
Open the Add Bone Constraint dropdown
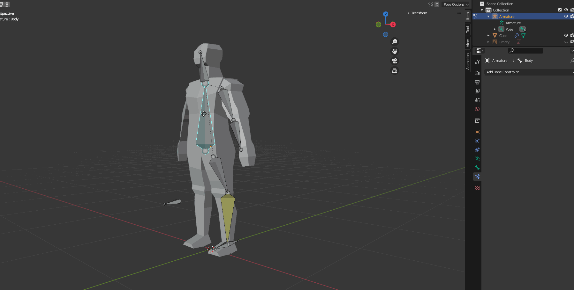click(x=529, y=72)
